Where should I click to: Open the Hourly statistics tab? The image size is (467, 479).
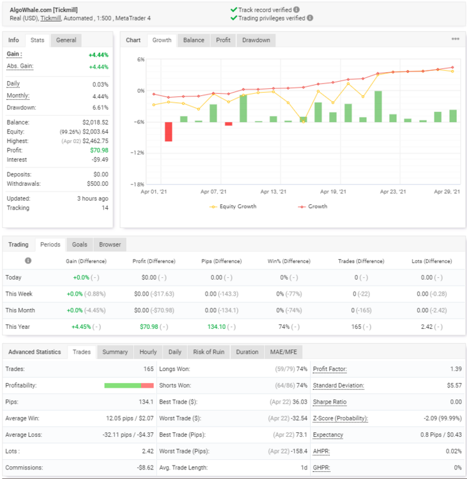[148, 352]
